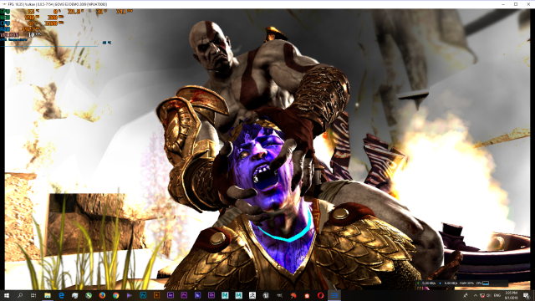Open the volume tray icon
The image size is (535, 301).
pyautogui.click(x=488, y=295)
